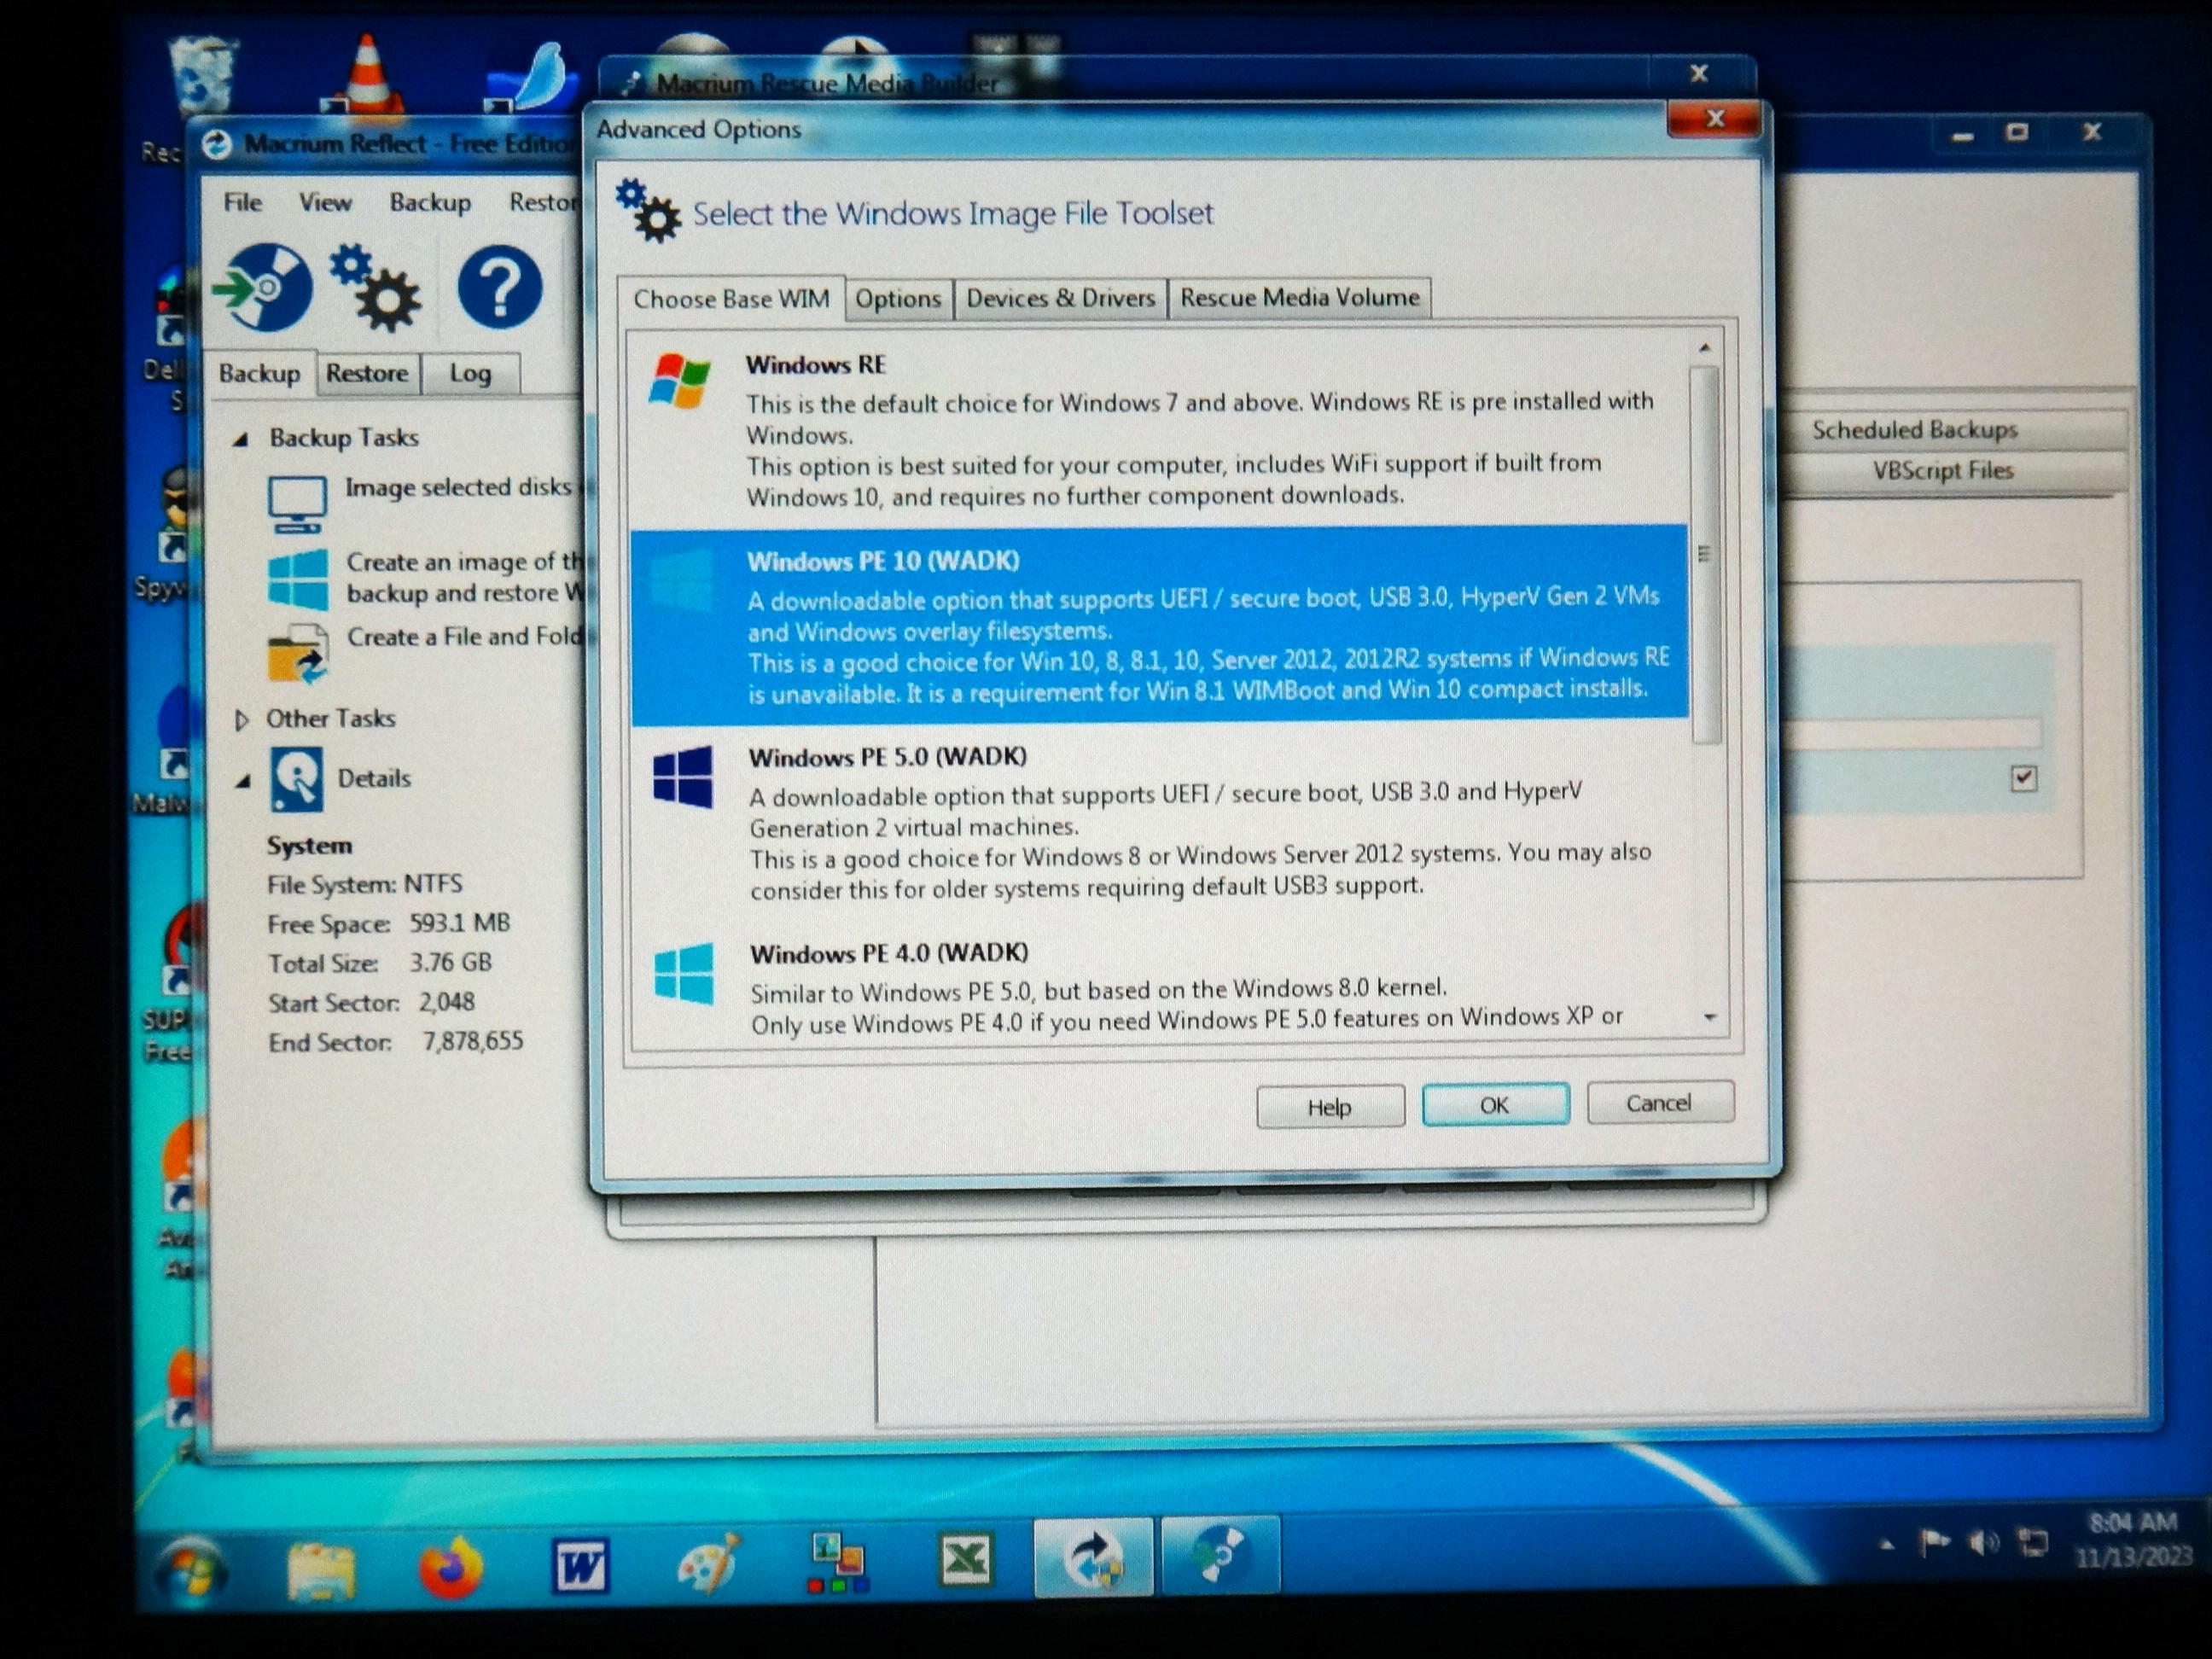
Task: Switch to Rescue Media Builder taskbar button
Action: point(1221,1556)
